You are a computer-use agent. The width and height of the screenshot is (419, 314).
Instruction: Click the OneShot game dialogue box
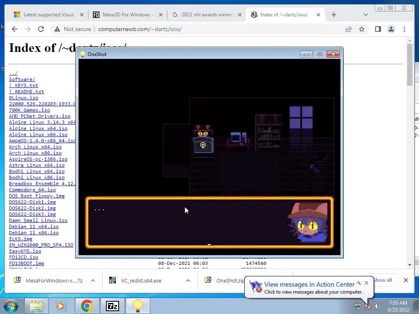pos(209,223)
